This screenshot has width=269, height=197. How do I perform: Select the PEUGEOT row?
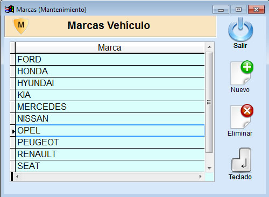tap(110, 142)
